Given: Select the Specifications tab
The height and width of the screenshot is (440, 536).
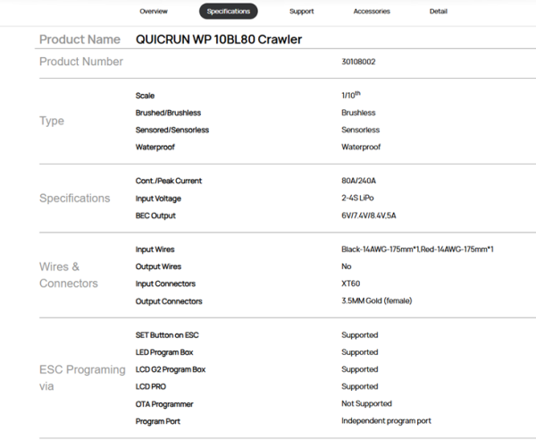Looking at the screenshot, I should coord(229,12).
